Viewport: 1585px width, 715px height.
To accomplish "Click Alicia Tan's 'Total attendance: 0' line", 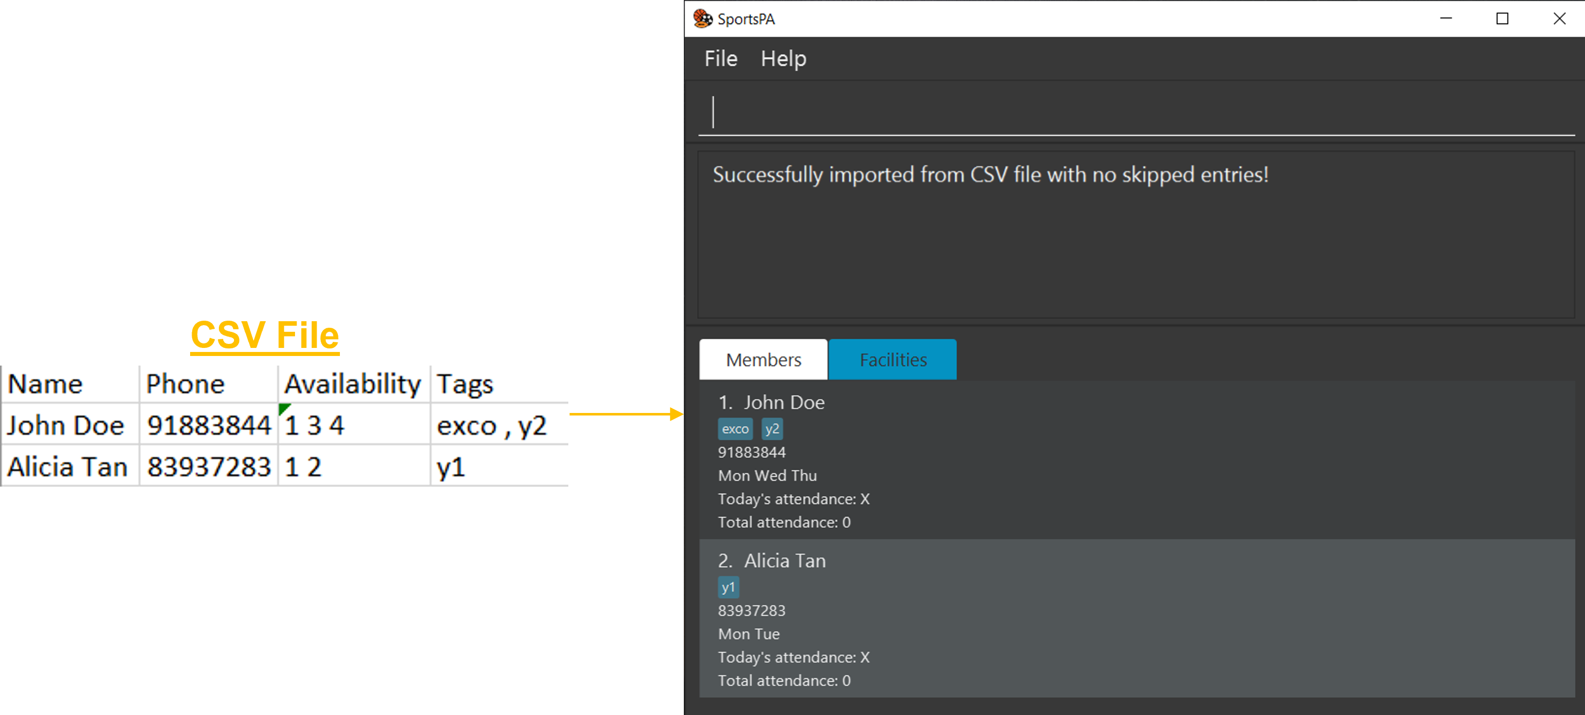I will [x=785, y=681].
